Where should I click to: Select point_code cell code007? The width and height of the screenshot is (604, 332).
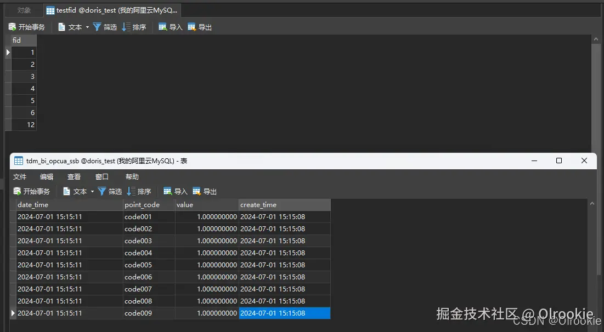pyautogui.click(x=149, y=289)
